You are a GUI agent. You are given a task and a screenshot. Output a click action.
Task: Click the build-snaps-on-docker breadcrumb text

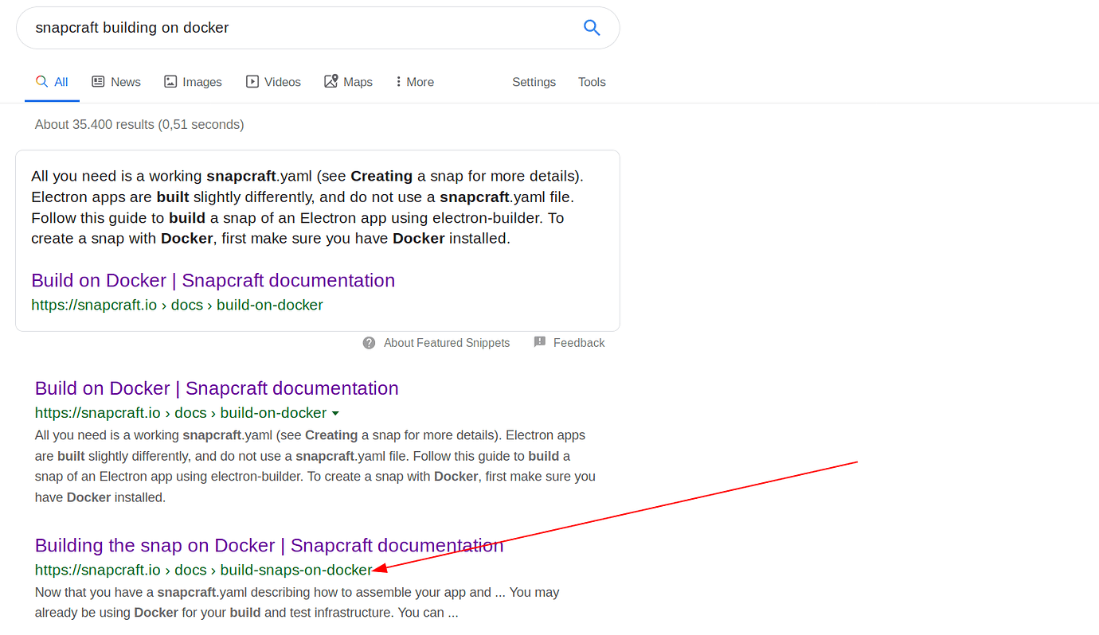tap(295, 570)
